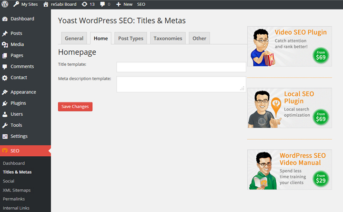343x212 pixels.
Task: Open the updates refresh icon
Action: 84,4
